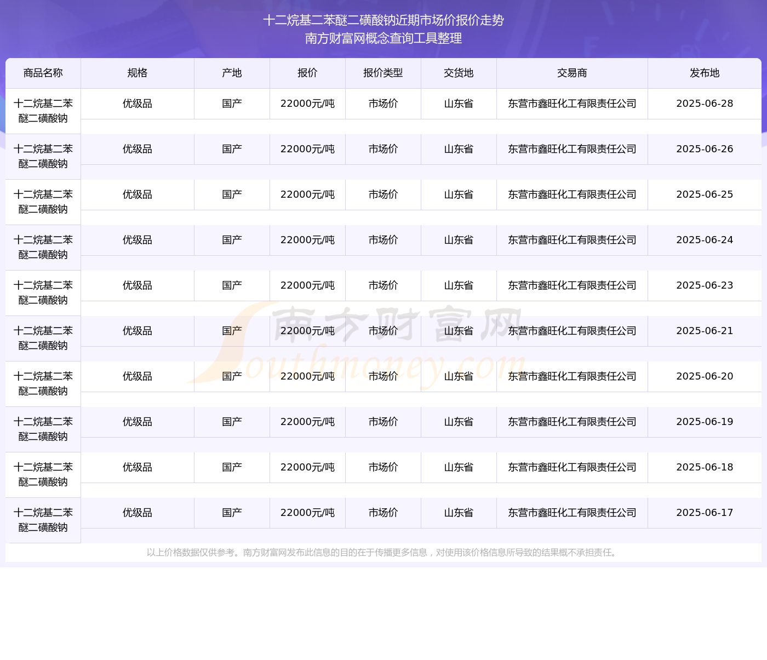Viewport: 767px width, 660px height.
Task: Click 优级品 in the 2025-06-26 row
Action: coord(138,149)
